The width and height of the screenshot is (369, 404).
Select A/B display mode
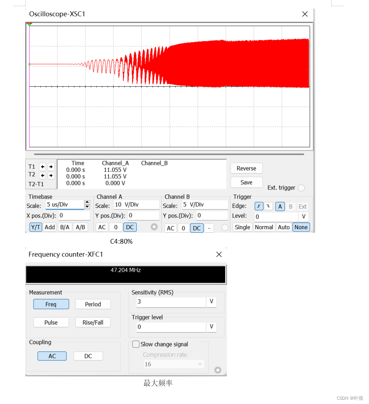(x=81, y=227)
